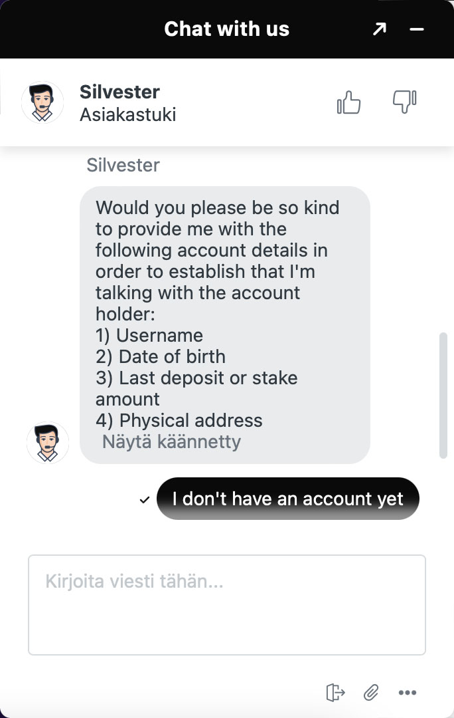Click the "I don't have an account yet" message
Screen dimensions: 454x718
pos(287,499)
